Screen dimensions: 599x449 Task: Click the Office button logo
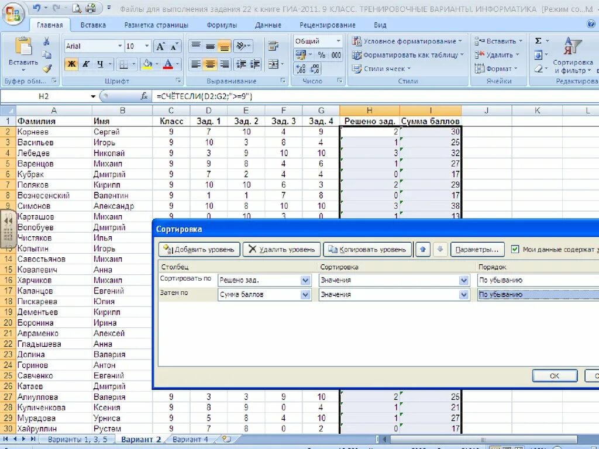click(x=13, y=14)
